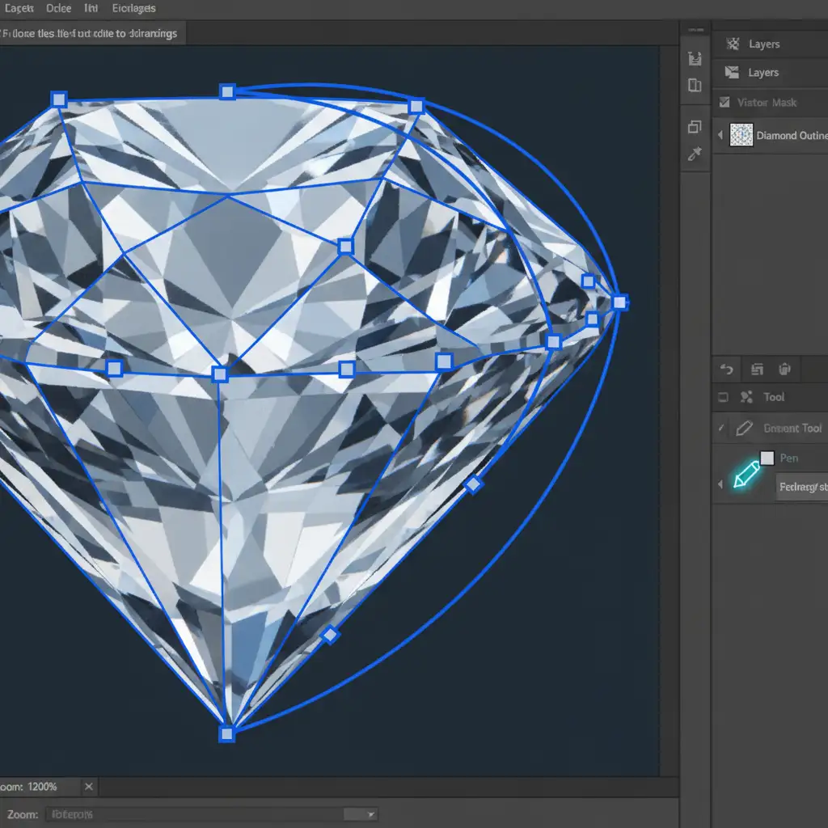Viewport: 828px width, 828px height.
Task: Click the undo arrow icon above Tool panel
Action: click(726, 370)
